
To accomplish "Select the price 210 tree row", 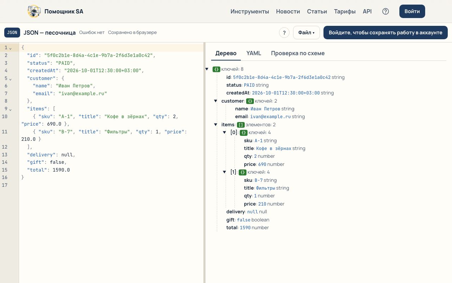I will [x=264, y=204].
